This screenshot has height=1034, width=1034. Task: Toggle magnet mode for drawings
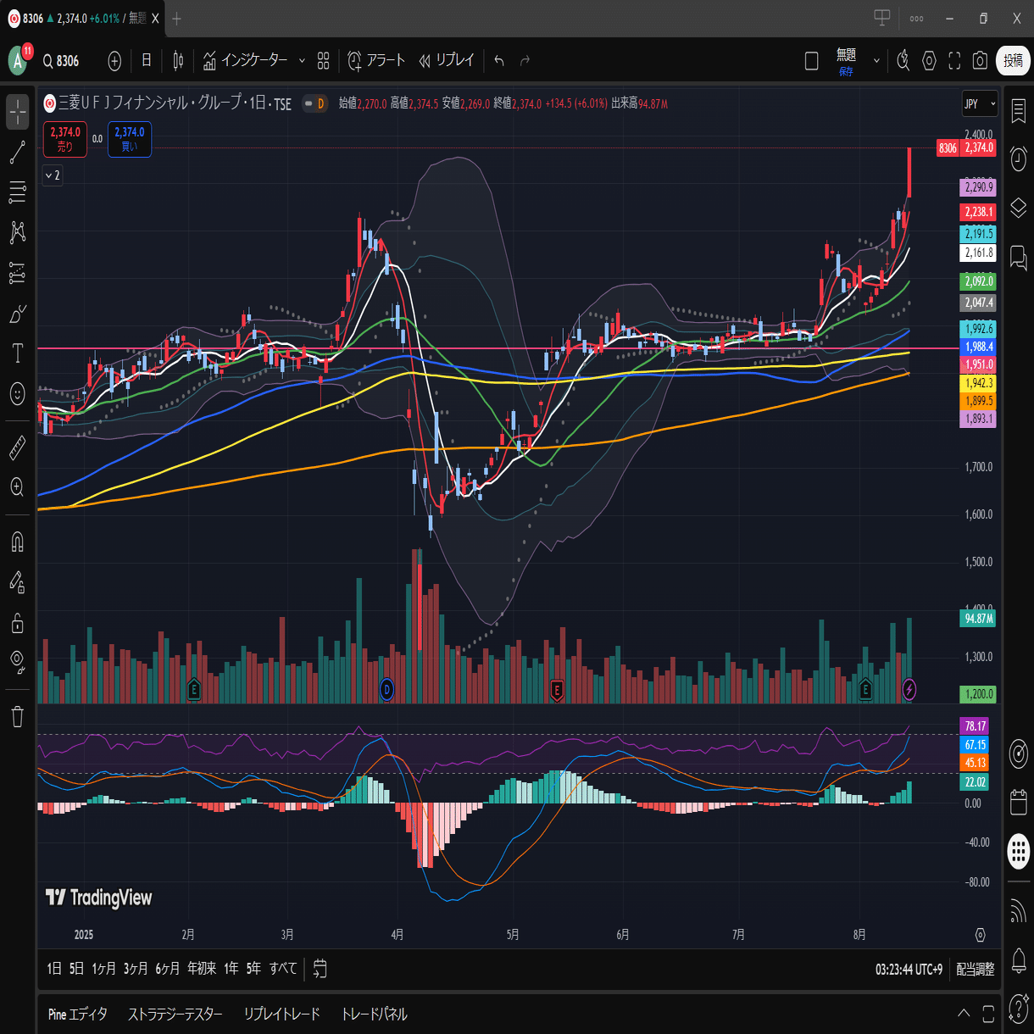tap(18, 541)
